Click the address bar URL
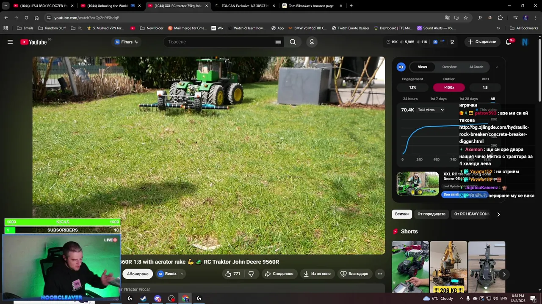Screen dimensions: 542x304 click(86, 18)
